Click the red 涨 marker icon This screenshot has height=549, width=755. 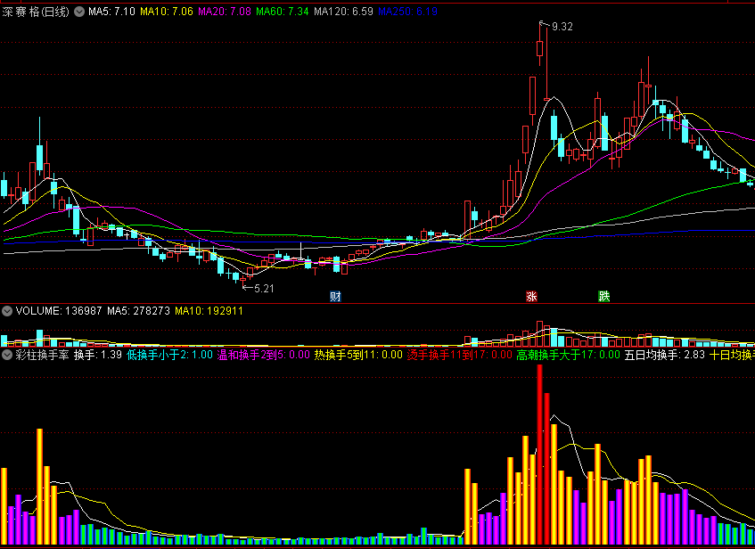531,296
